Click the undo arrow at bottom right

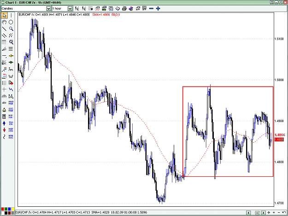coord(284,212)
